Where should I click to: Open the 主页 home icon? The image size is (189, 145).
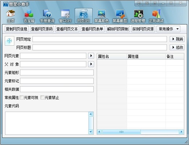(10, 16)
